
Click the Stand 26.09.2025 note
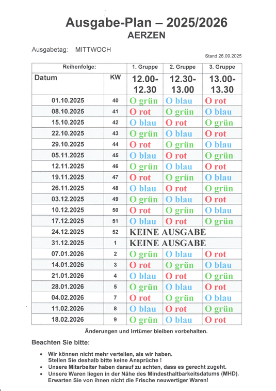tap(223, 56)
